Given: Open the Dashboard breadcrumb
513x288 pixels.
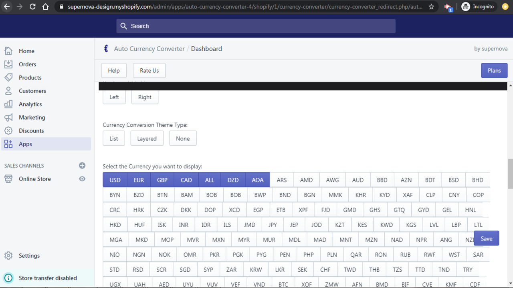Looking at the screenshot, I should 206,49.
